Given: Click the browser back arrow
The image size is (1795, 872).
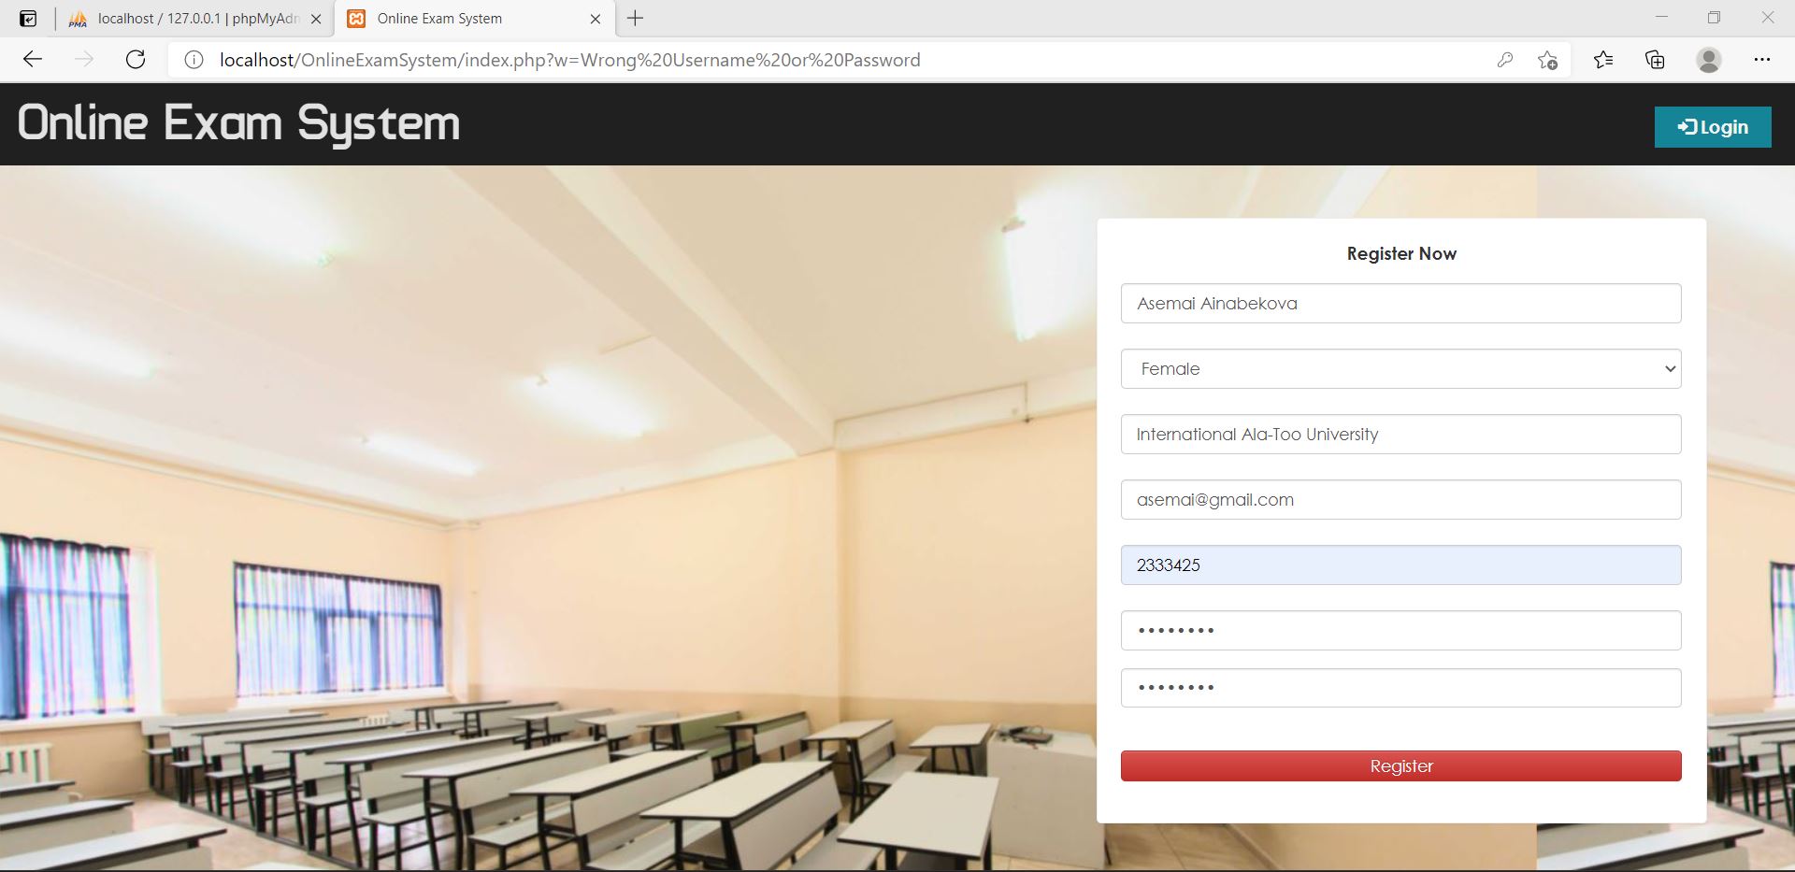Looking at the screenshot, I should (33, 60).
